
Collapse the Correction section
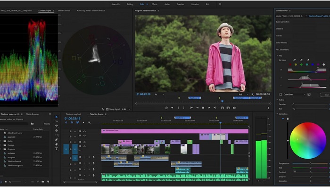[x=277, y=114]
